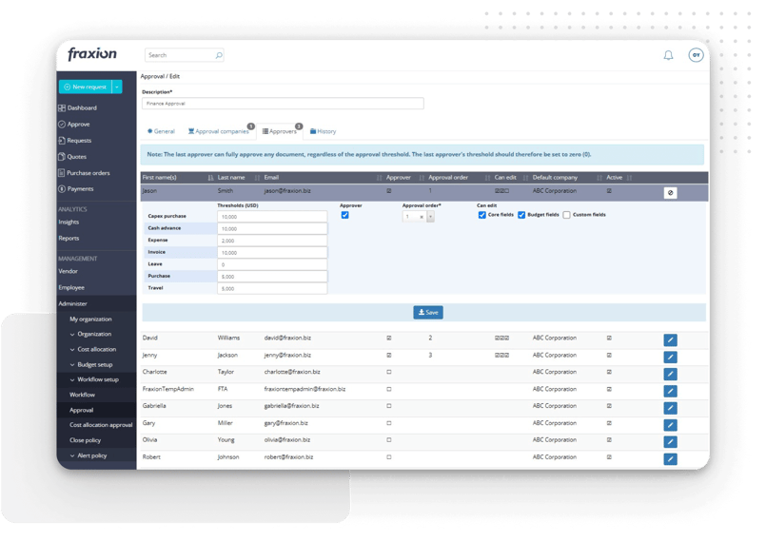The width and height of the screenshot is (766, 542).
Task: Edit Gary Miller approver row
Action: coord(670,425)
